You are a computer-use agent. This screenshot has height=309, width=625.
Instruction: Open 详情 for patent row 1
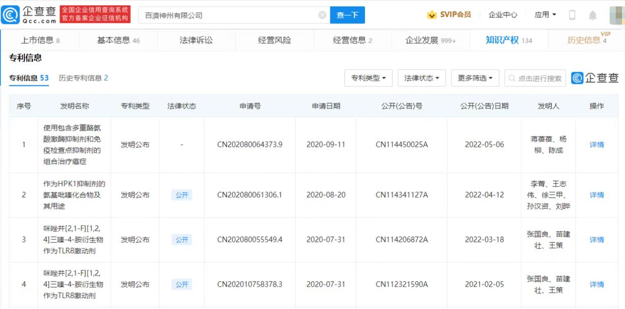[x=596, y=144]
